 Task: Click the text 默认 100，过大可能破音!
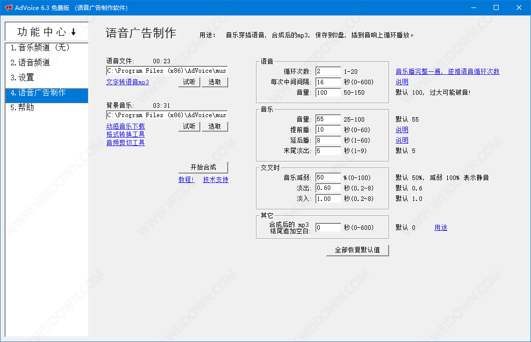pos(433,93)
